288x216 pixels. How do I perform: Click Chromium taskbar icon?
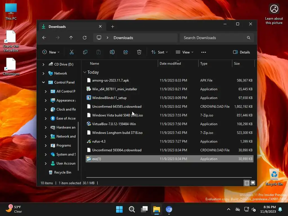[169, 209]
